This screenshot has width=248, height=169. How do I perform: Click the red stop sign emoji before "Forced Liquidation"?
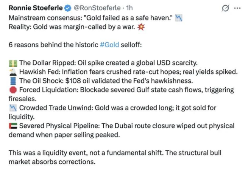(x=12, y=90)
